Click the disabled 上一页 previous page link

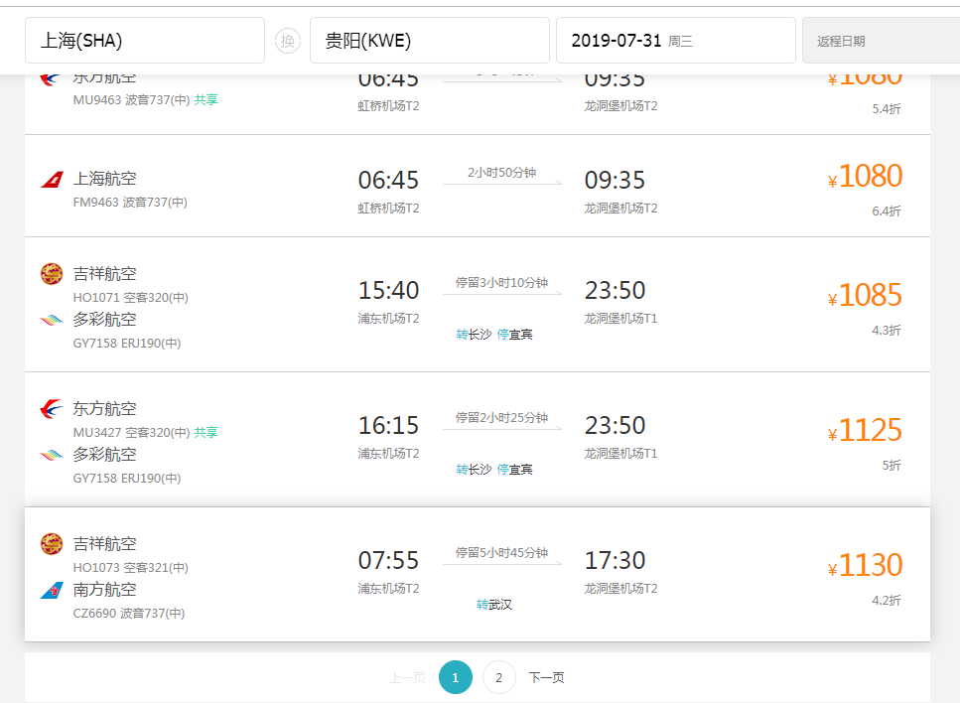(x=408, y=678)
